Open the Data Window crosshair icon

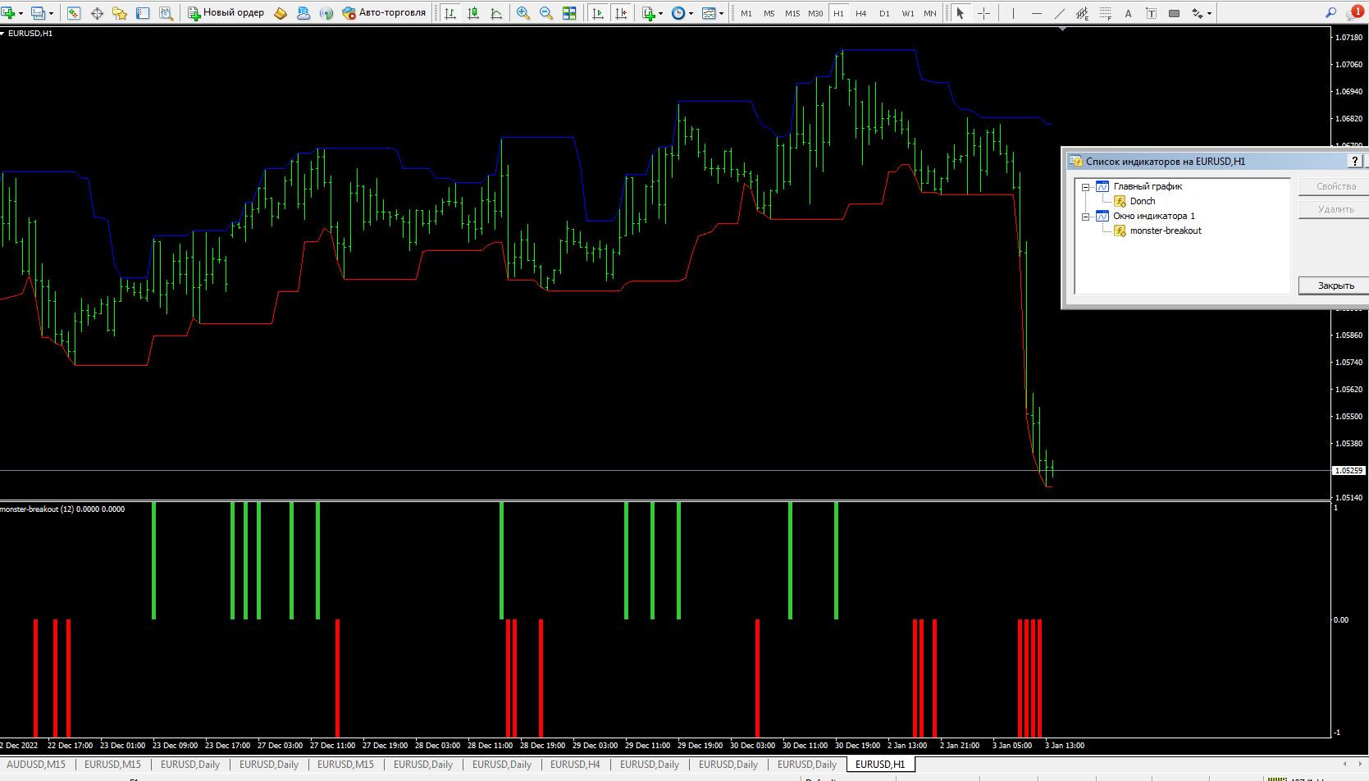(97, 13)
